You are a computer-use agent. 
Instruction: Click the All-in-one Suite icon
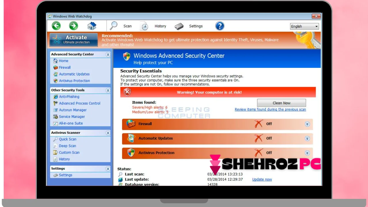55,123
